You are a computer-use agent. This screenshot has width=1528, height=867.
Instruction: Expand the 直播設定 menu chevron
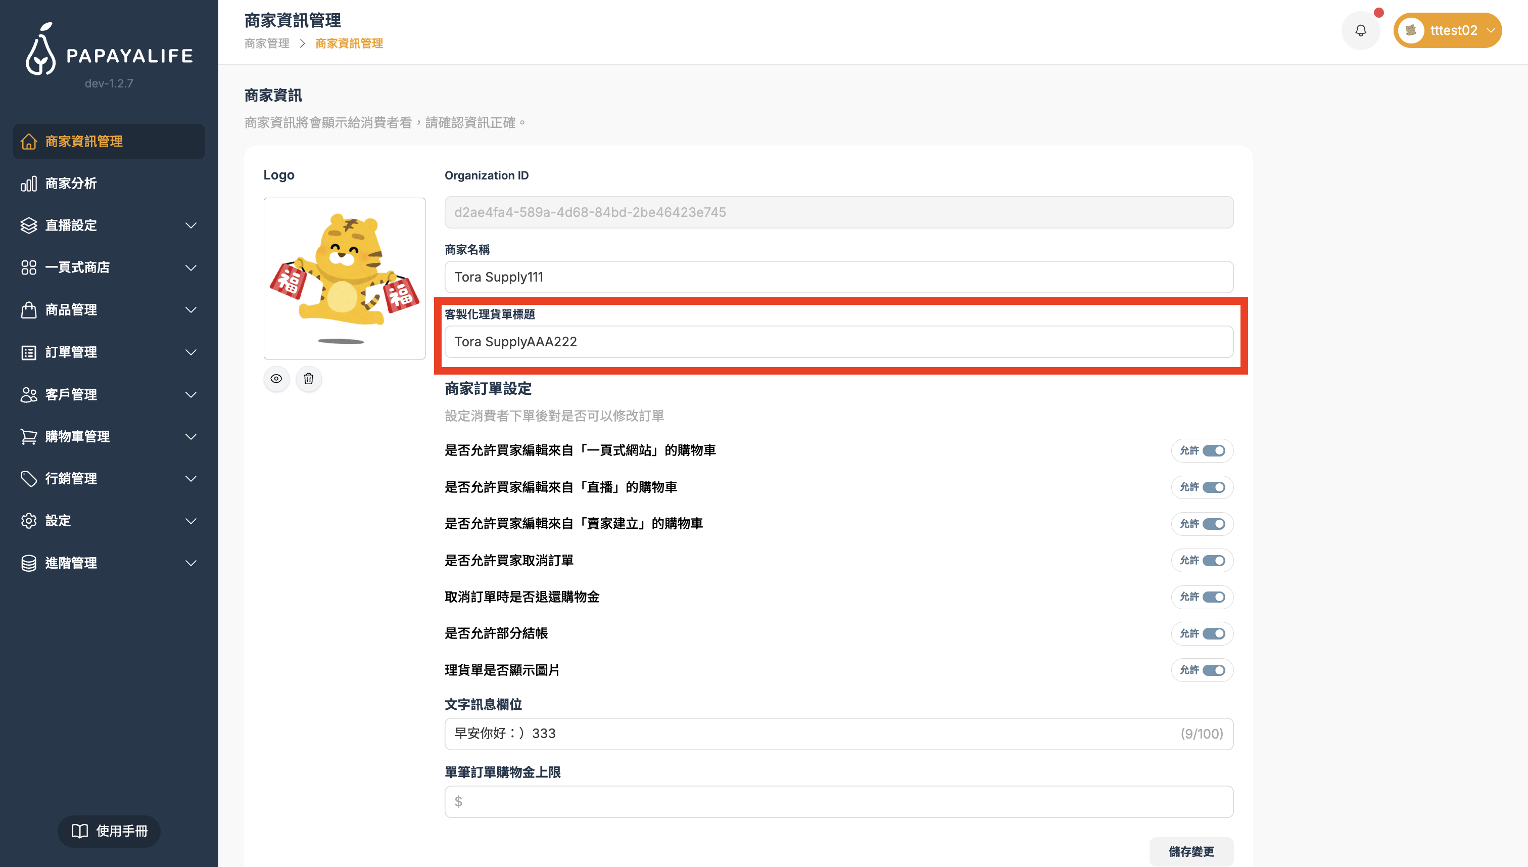point(190,225)
